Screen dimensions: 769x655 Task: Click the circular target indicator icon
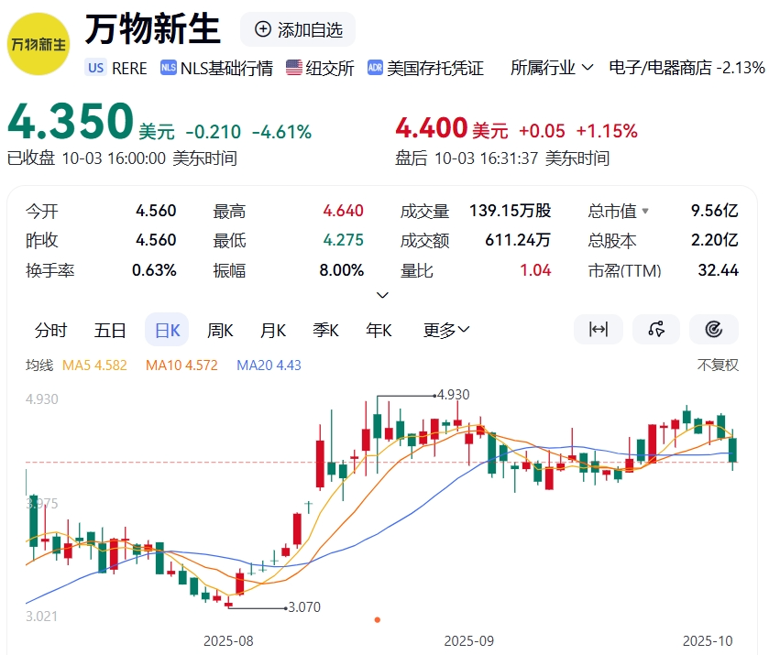(714, 329)
